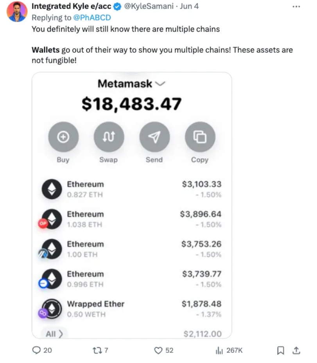The image size is (317, 363).
Task: Open the @KyleSamani handle link
Action: point(149,6)
